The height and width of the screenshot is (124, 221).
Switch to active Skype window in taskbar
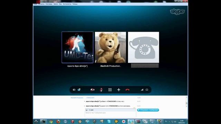tap(131, 122)
